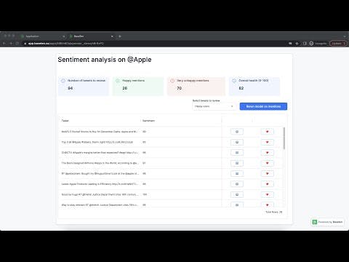This screenshot has width=349, height=262.
Task: Click the icon in the Happy mentions card
Action: pos(118,81)
